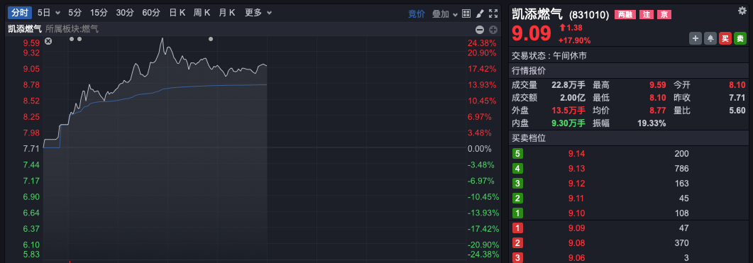Screen dimensions: 753x263
Task: Click the red 买 buy button
Action: click(x=725, y=38)
